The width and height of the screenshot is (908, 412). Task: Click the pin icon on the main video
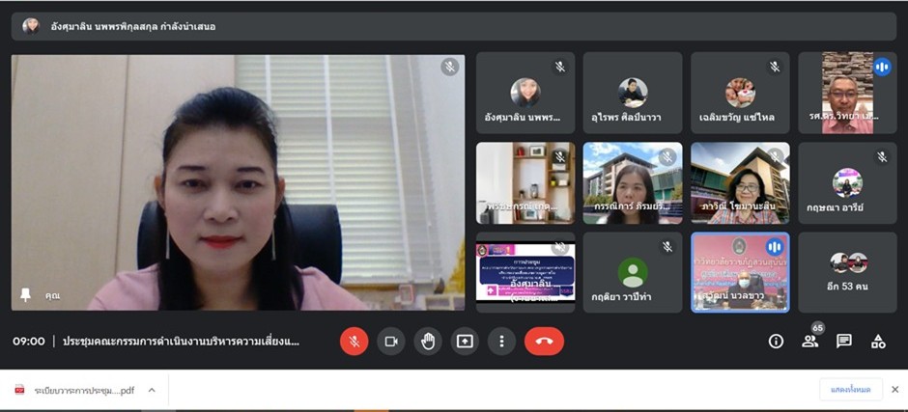tap(25, 294)
